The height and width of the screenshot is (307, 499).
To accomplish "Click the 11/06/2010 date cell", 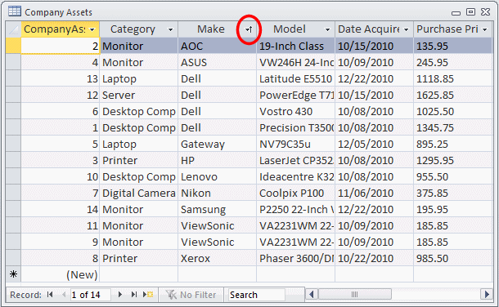I will coord(375,193).
